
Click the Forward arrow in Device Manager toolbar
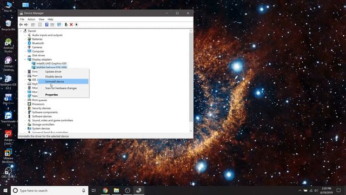pyautogui.click(x=26, y=24)
